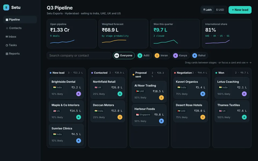The image size is (258, 161).
Task: Open the Thames Textiles deal card
Action: click(232, 111)
